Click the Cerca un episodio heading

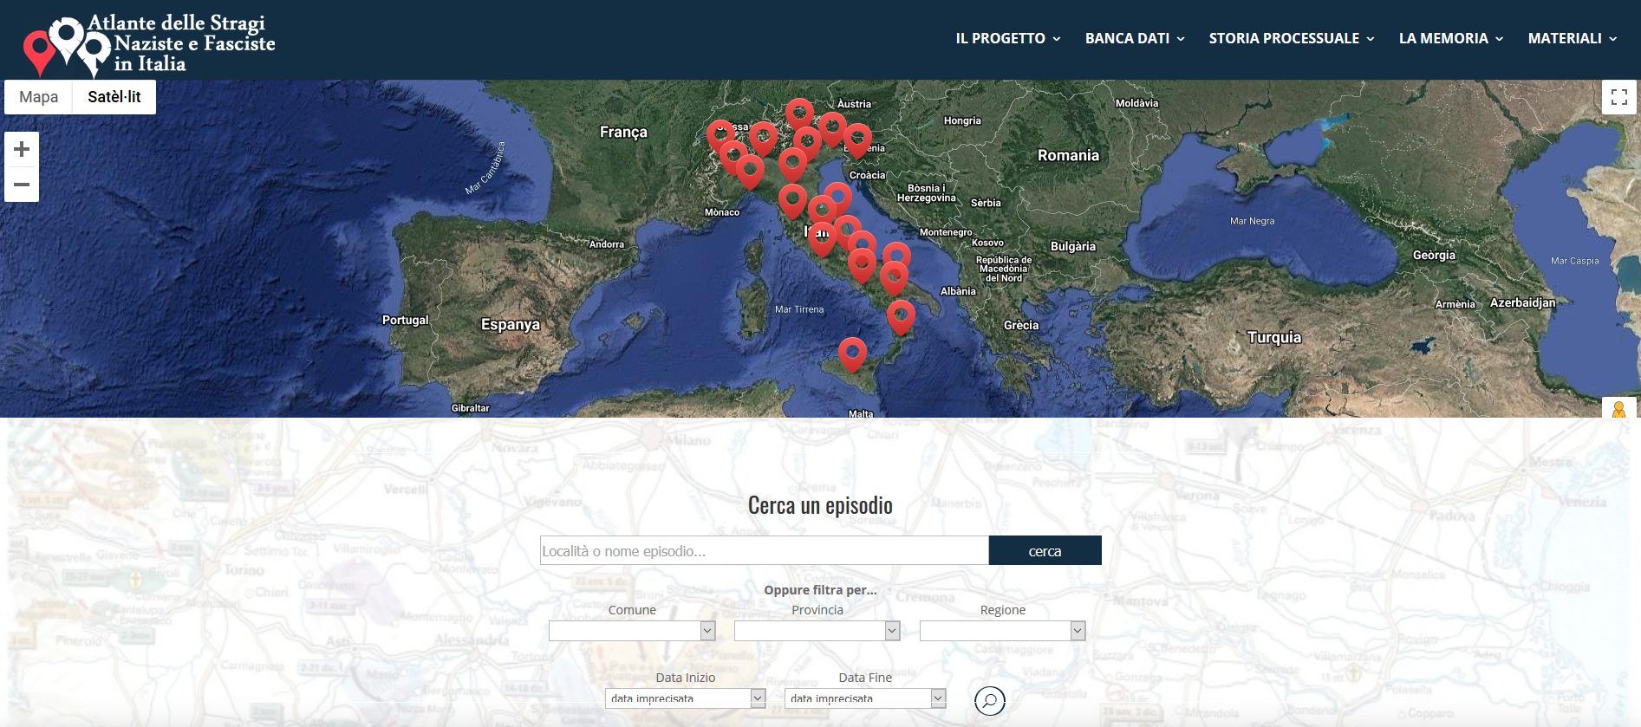point(820,505)
